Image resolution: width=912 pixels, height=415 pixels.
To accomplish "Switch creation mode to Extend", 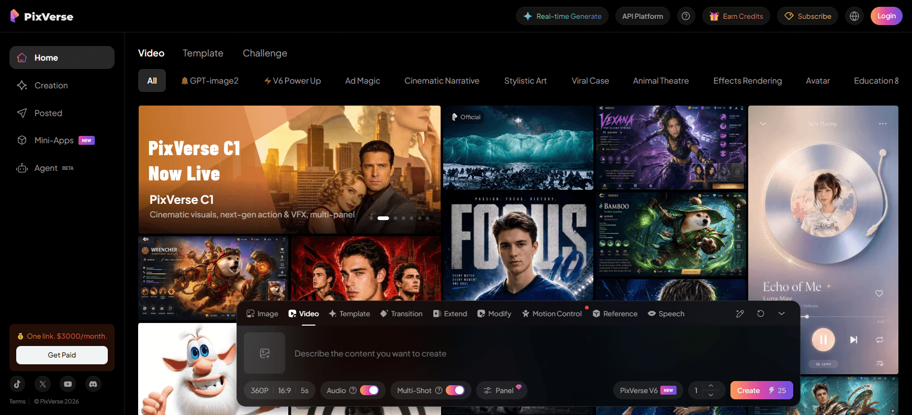I will pos(450,314).
